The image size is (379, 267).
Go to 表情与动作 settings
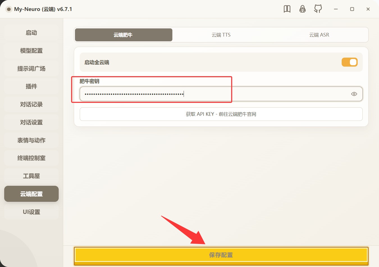(x=31, y=140)
